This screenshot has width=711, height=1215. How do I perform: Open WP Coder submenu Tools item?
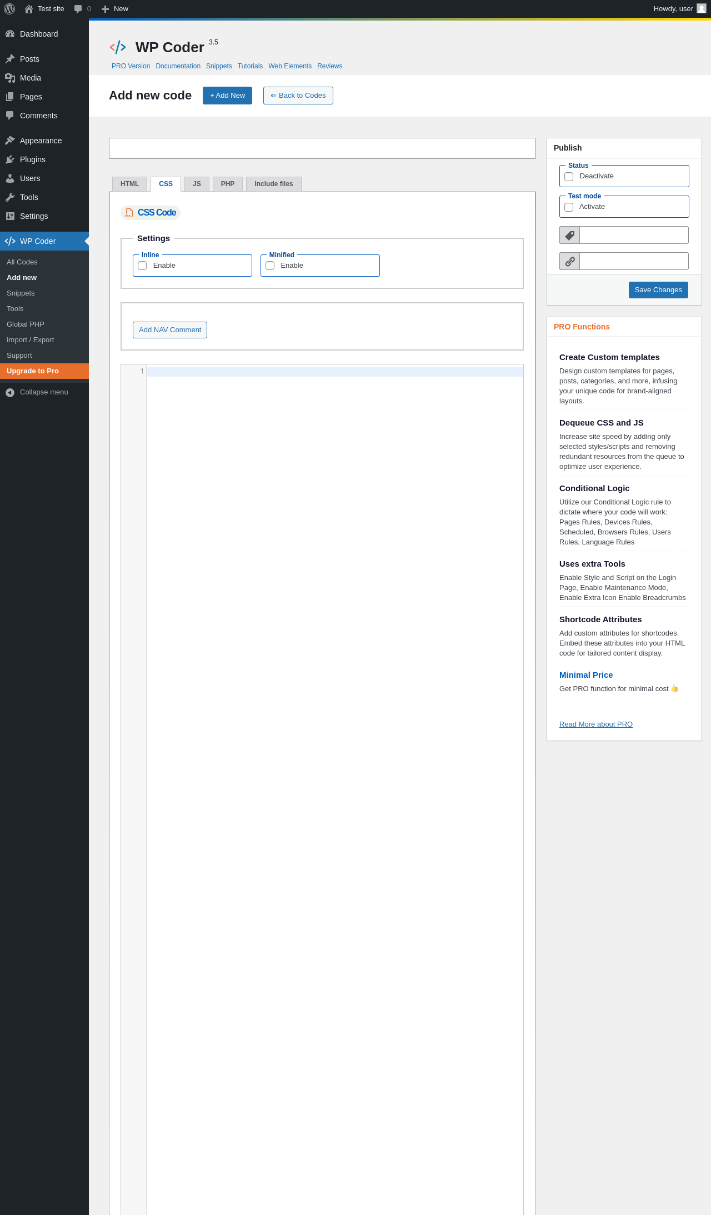[x=44, y=309]
